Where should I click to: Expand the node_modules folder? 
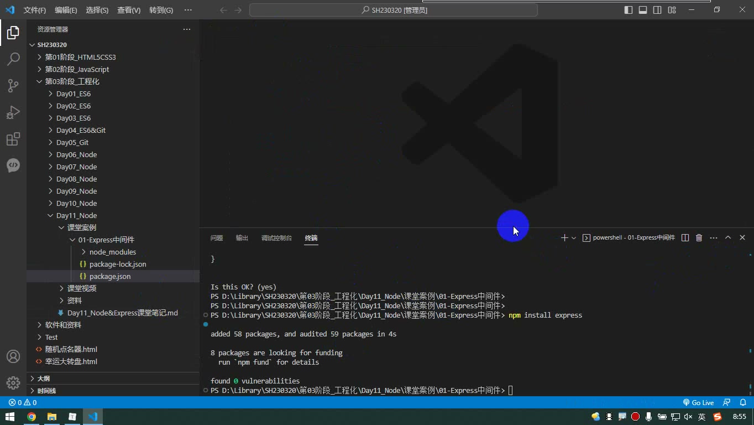click(x=113, y=252)
